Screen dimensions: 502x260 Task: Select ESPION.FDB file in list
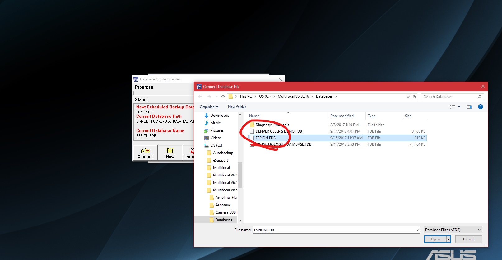(337, 138)
